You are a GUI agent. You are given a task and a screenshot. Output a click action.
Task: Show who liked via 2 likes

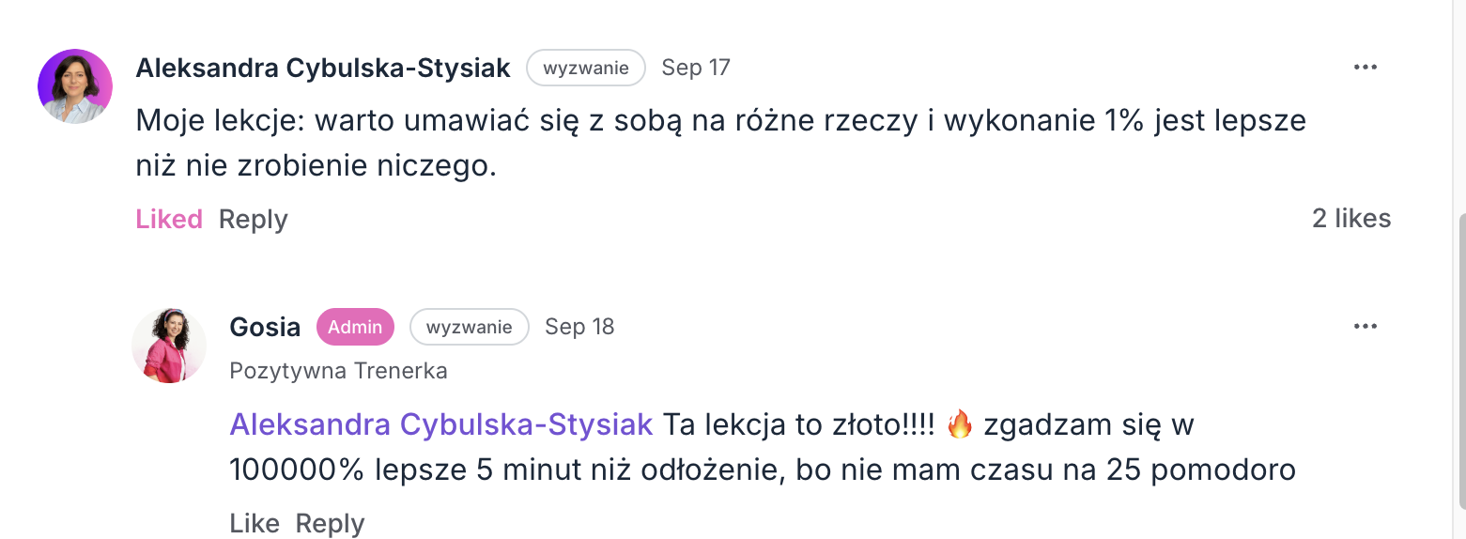pos(1350,219)
